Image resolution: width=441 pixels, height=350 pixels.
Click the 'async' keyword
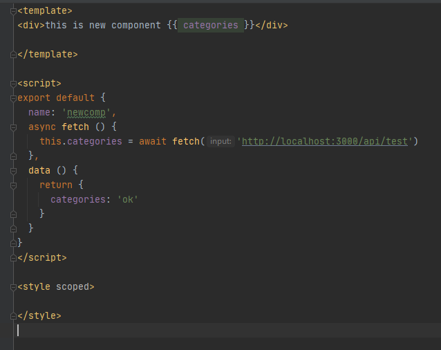pyautogui.click(x=42, y=127)
